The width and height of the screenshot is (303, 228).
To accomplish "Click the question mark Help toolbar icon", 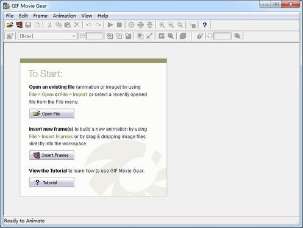I will (x=205, y=25).
